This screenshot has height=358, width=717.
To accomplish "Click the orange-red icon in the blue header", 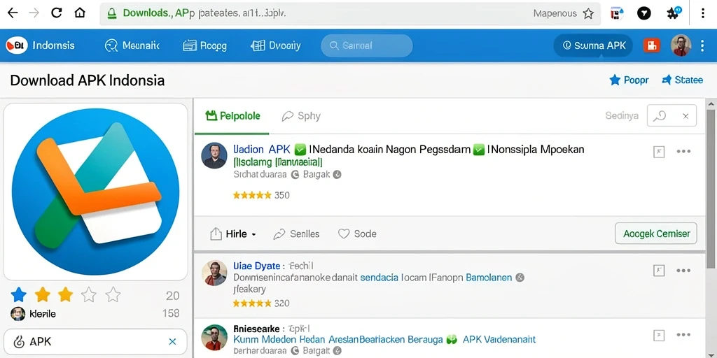I will pyautogui.click(x=652, y=45).
